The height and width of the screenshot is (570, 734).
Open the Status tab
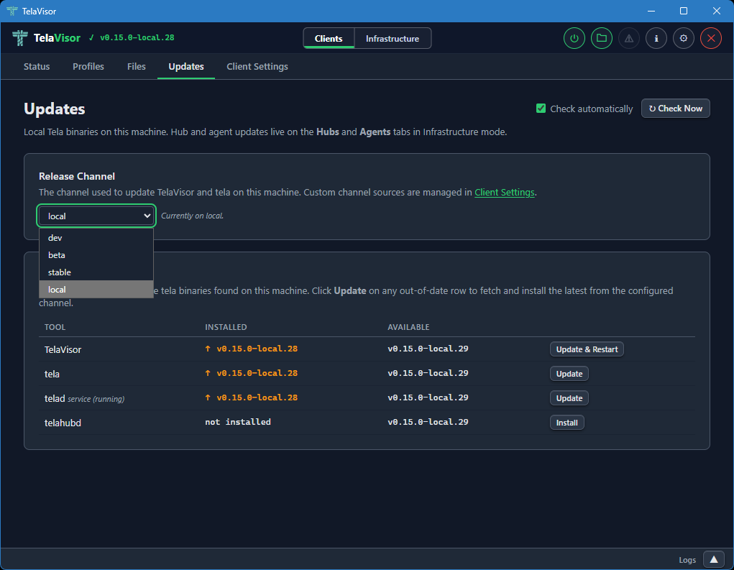pyautogui.click(x=37, y=66)
